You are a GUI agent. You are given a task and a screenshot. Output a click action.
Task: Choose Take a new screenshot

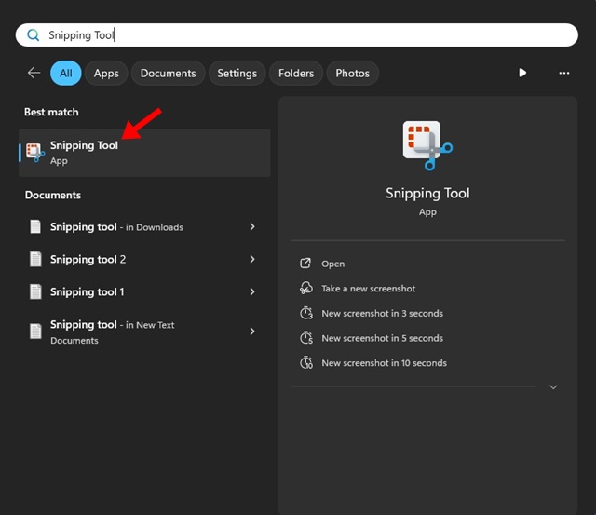[368, 289]
